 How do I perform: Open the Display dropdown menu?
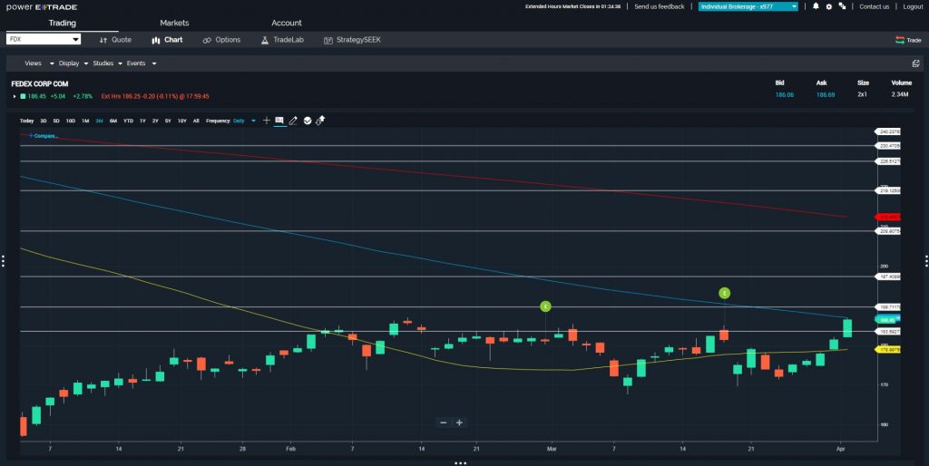coord(73,63)
